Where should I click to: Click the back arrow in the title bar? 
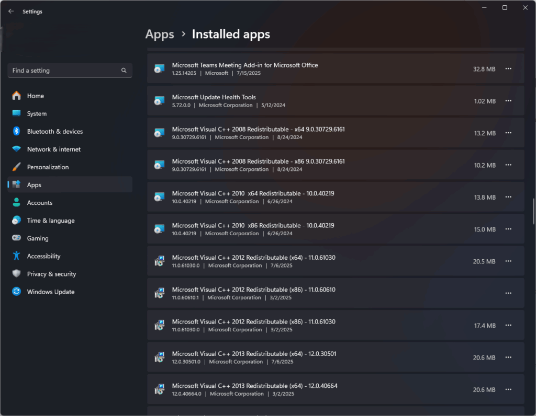[10, 11]
